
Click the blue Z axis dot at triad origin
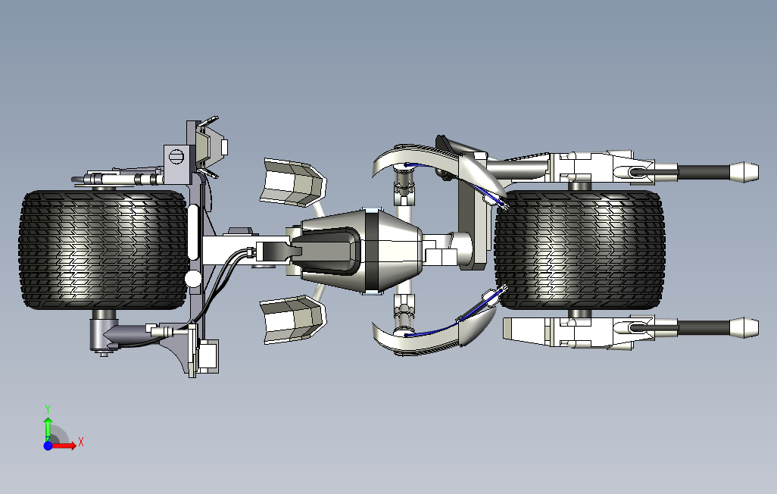(x=48, y=446)
